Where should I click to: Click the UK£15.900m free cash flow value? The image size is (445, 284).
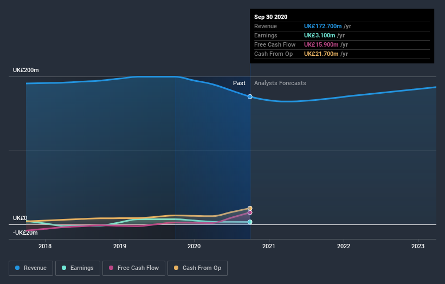tap(321, 44)
